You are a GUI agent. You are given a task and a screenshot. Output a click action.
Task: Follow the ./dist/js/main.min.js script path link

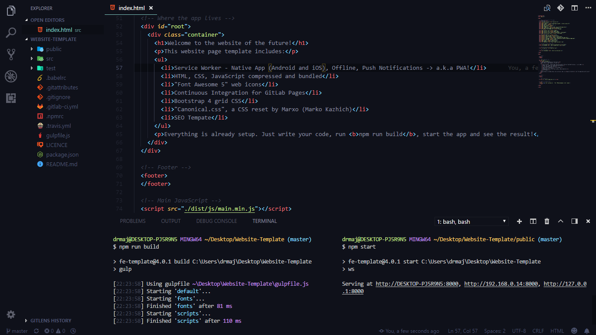click(219, 209)
